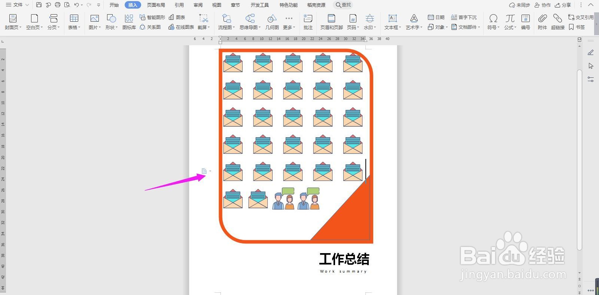Viewport: 599px width, 295px height.
Task: Click the save icon in quick access bar
Action: (39, 5)
